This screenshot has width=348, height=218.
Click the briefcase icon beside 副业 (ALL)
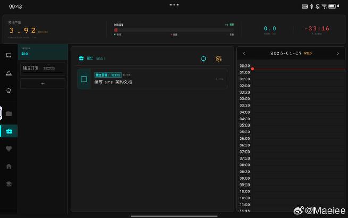[81, 58]
